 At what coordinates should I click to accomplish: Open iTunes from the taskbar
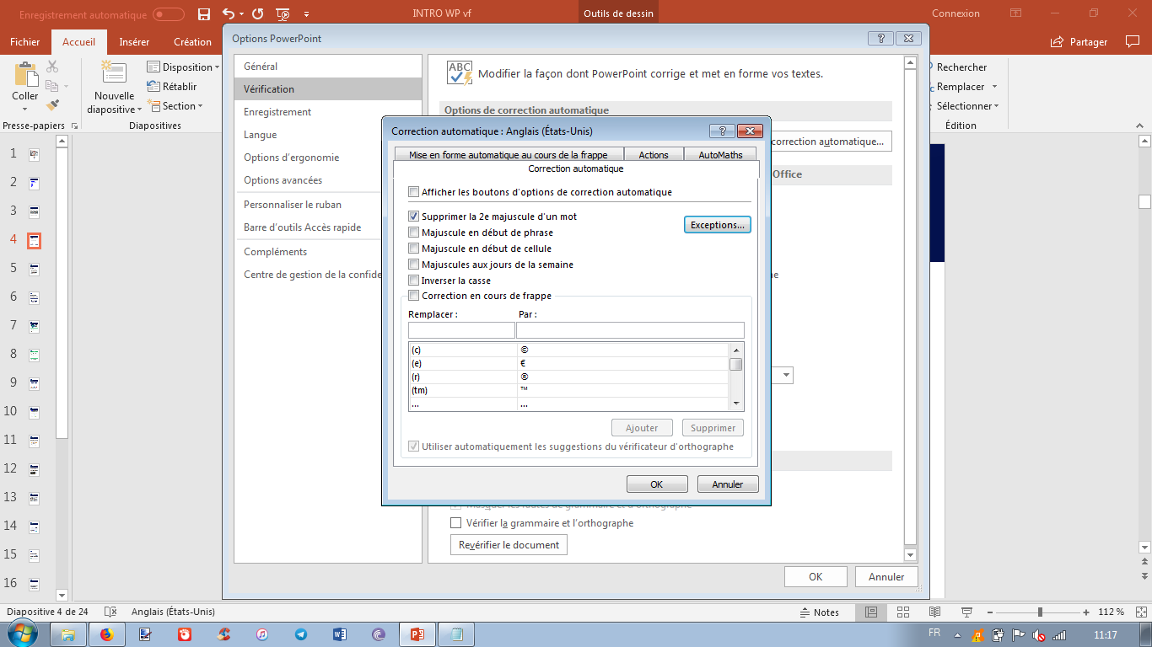(262, 634)
